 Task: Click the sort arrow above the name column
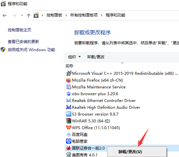pos(122,63)
